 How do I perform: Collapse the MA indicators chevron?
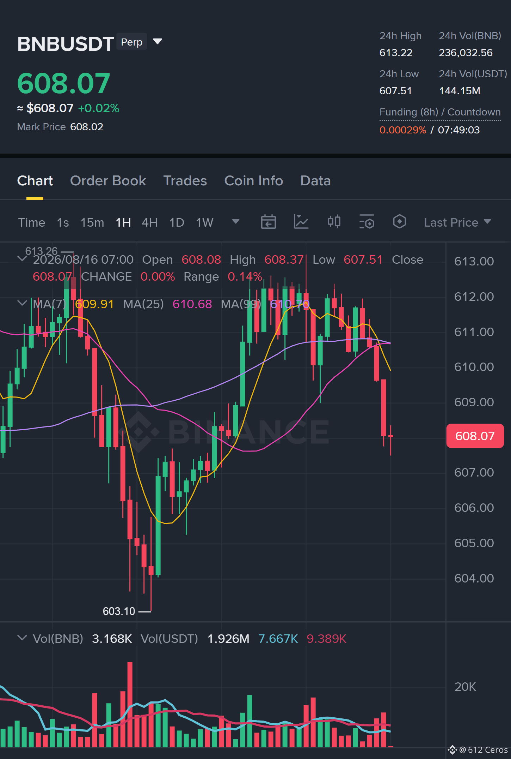[x=22, y=303]
